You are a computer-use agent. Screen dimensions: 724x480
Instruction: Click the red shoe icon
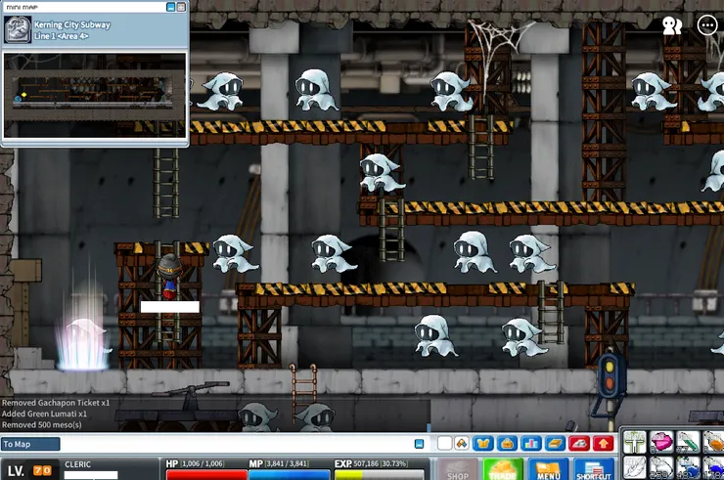[x=579, y=444]
